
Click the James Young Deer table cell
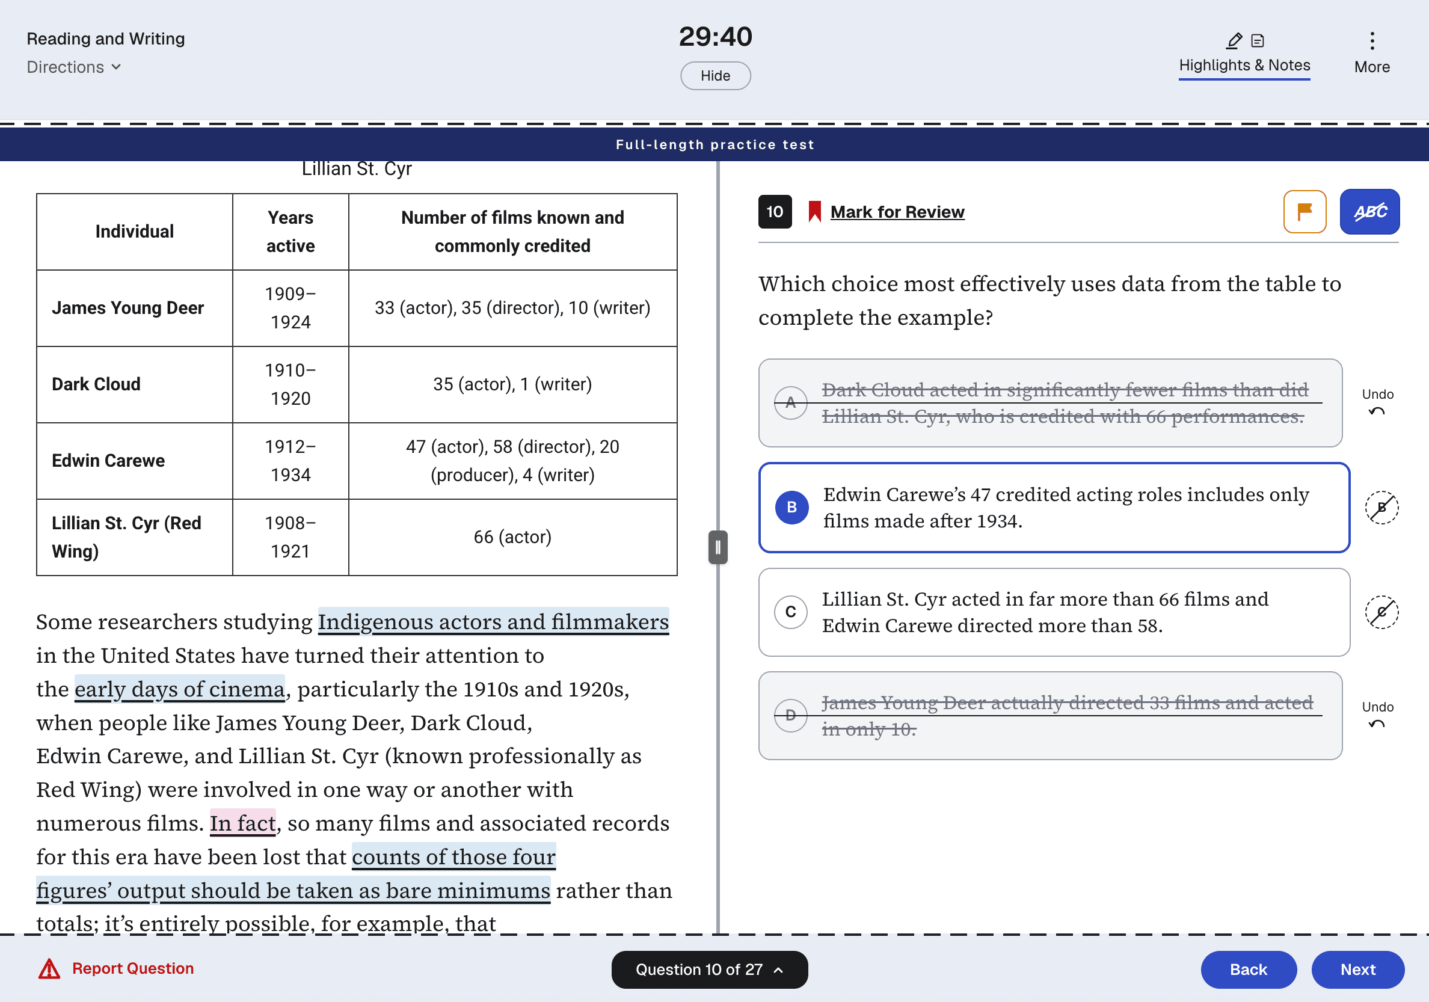pyautogui.click(x=135, y=308)
